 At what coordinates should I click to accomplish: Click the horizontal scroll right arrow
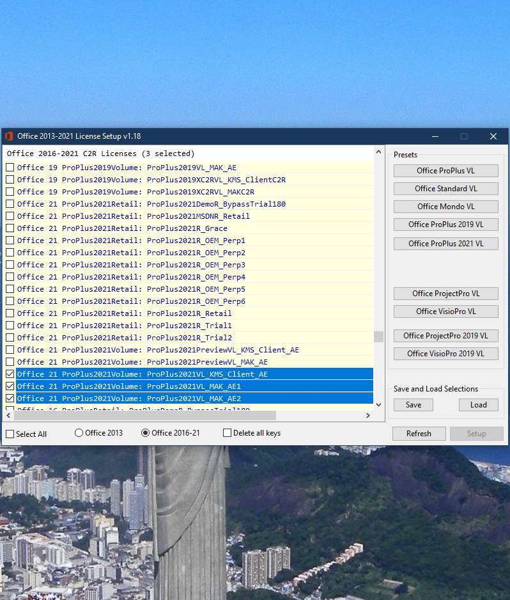pyautogui.click(x=367, y=416)
